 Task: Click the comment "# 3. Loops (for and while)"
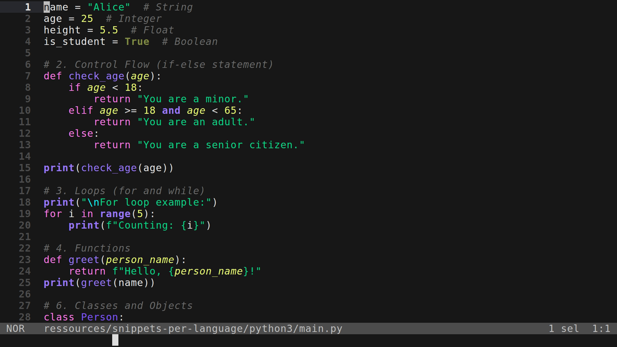(x=123, y=191)
